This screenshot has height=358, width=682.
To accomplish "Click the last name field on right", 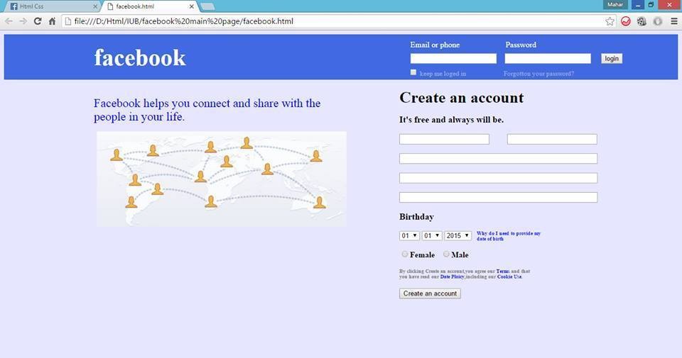I will (552, 139).
